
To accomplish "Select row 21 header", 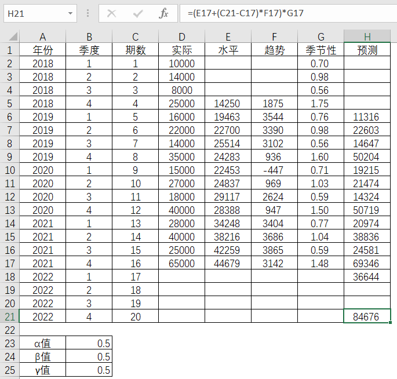I will (x=9, y=316).
